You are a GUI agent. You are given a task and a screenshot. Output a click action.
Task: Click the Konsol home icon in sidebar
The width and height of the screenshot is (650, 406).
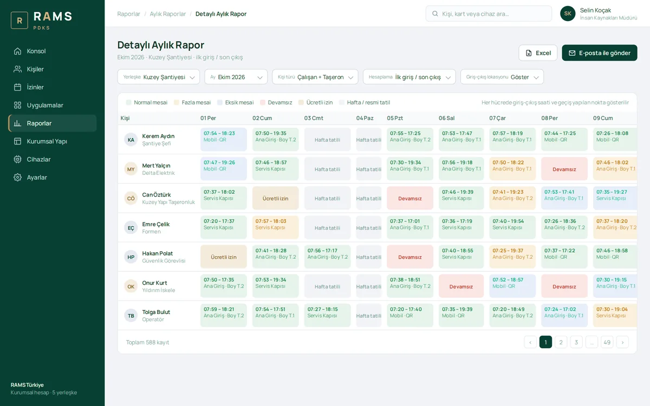tap(18, 51)
